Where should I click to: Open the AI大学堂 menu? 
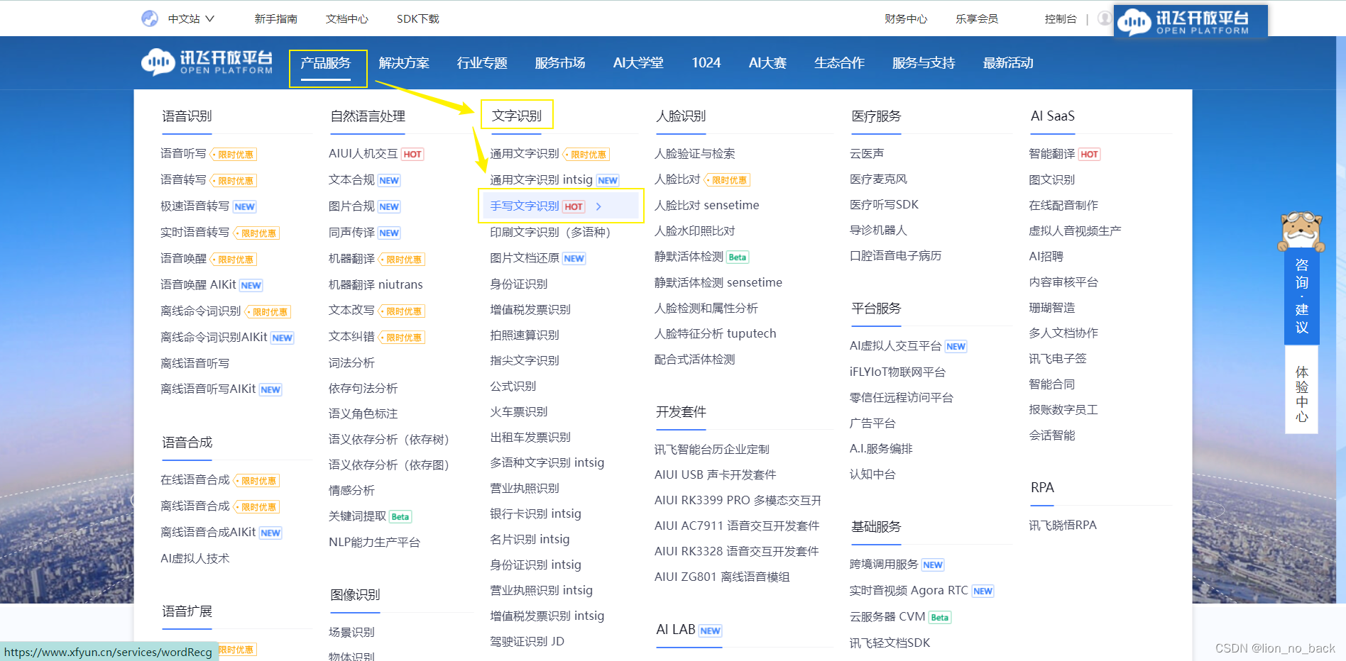(638, 62)
